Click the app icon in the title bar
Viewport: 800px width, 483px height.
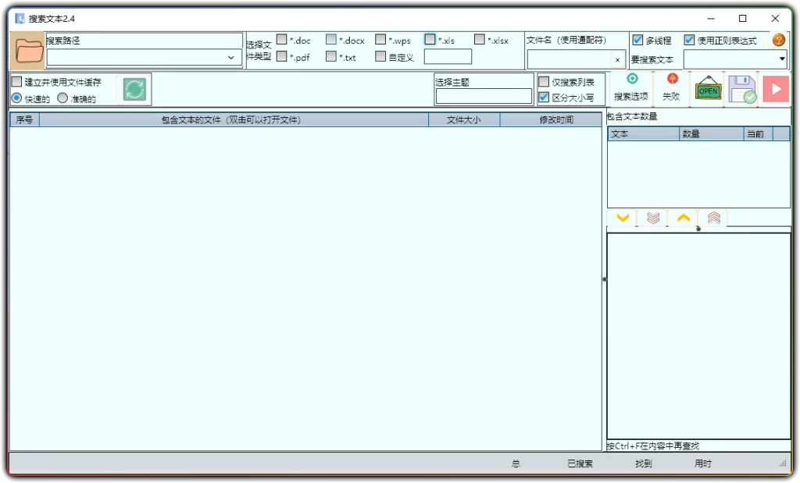coord(20,19)
